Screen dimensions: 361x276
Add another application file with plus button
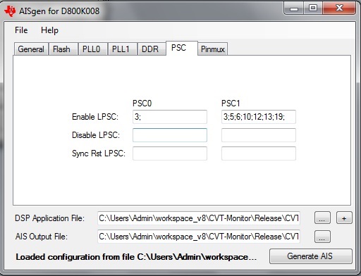click(x=344, y=218)
